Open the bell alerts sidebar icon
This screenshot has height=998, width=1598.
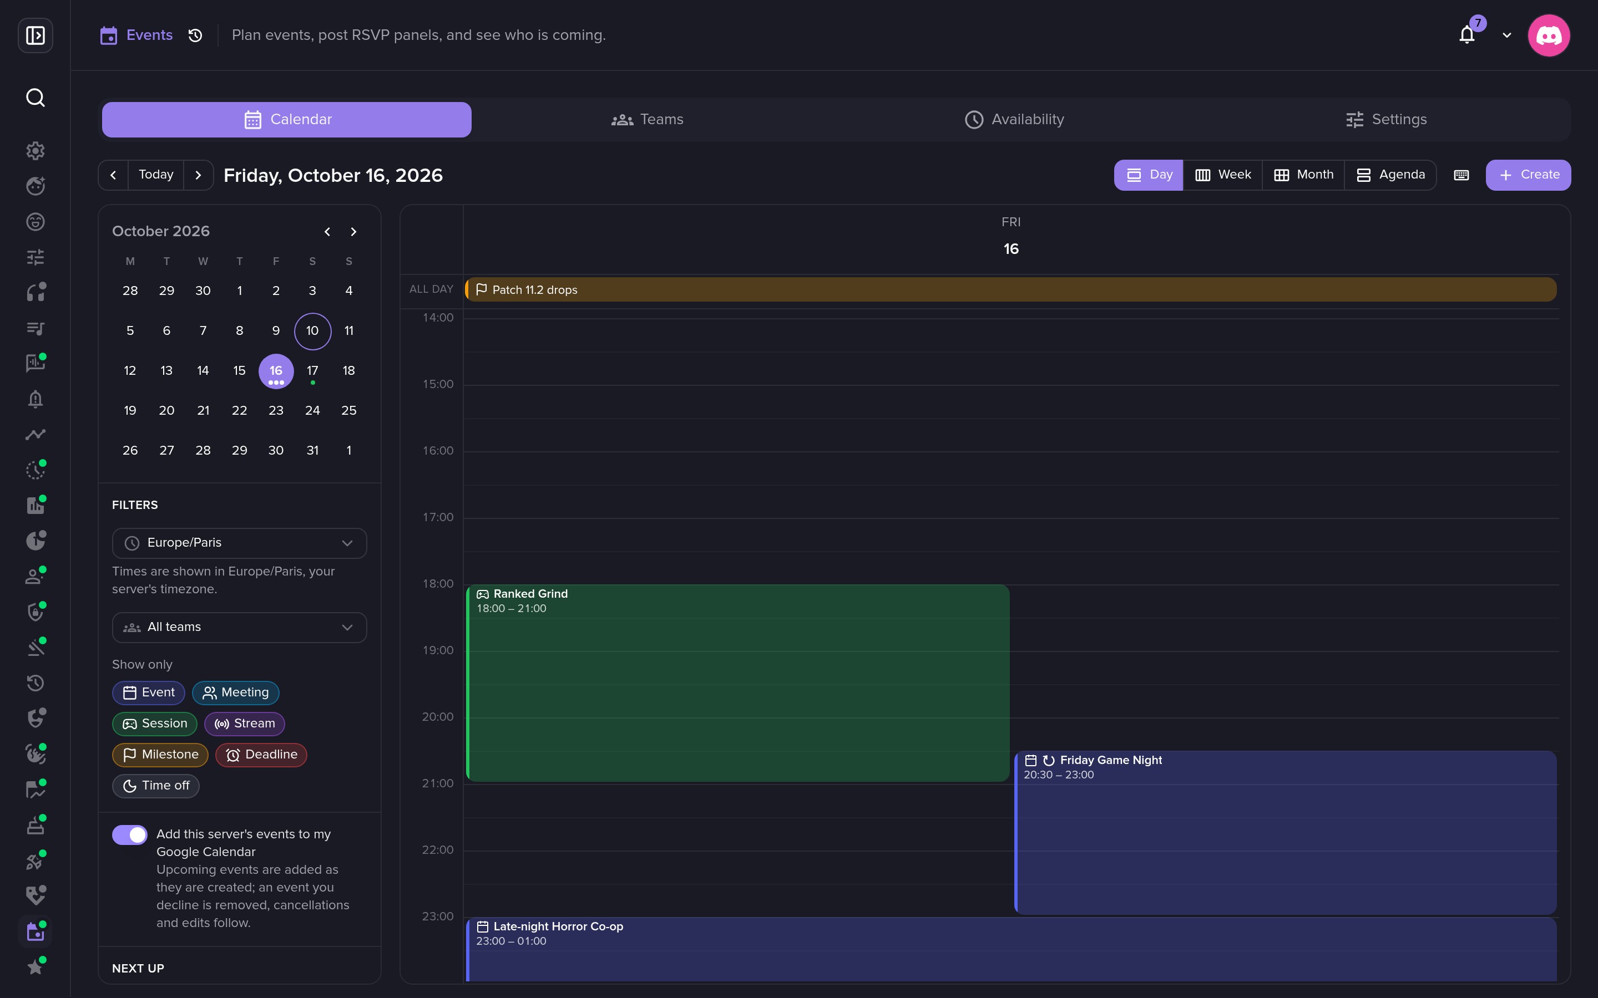(x=35, y=399)
